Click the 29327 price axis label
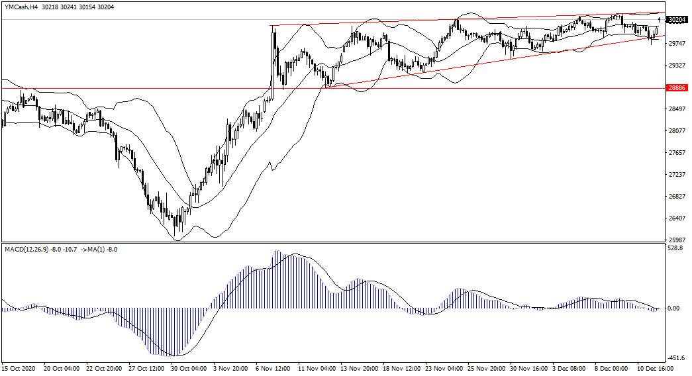 point(677,66)
